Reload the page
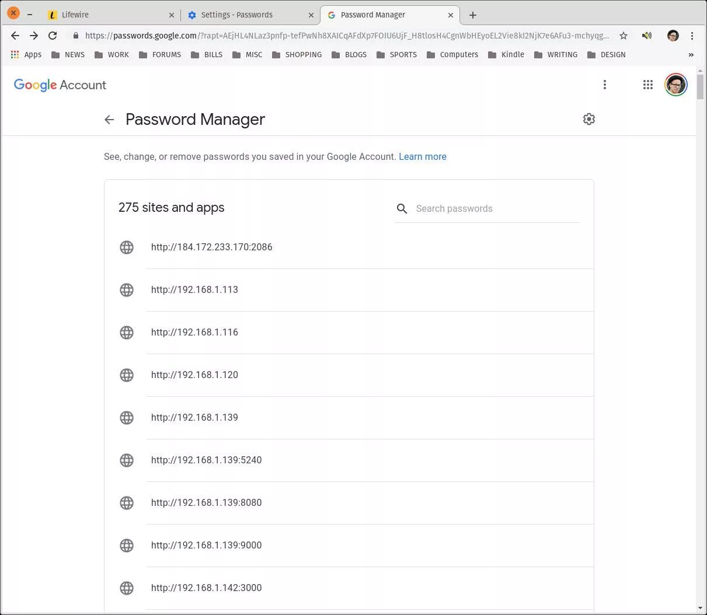Image resolution: width=707 pixels, height=615 pixels. (x=53, y=36)
